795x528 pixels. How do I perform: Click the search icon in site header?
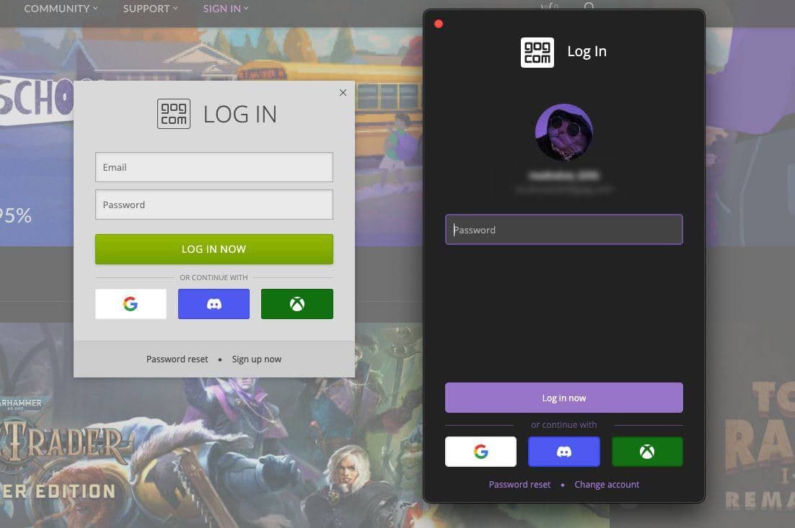pos(589,7)
